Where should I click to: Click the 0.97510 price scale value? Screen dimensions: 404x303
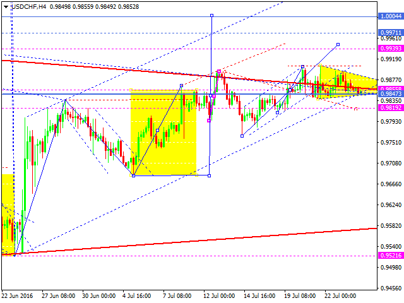391,143
